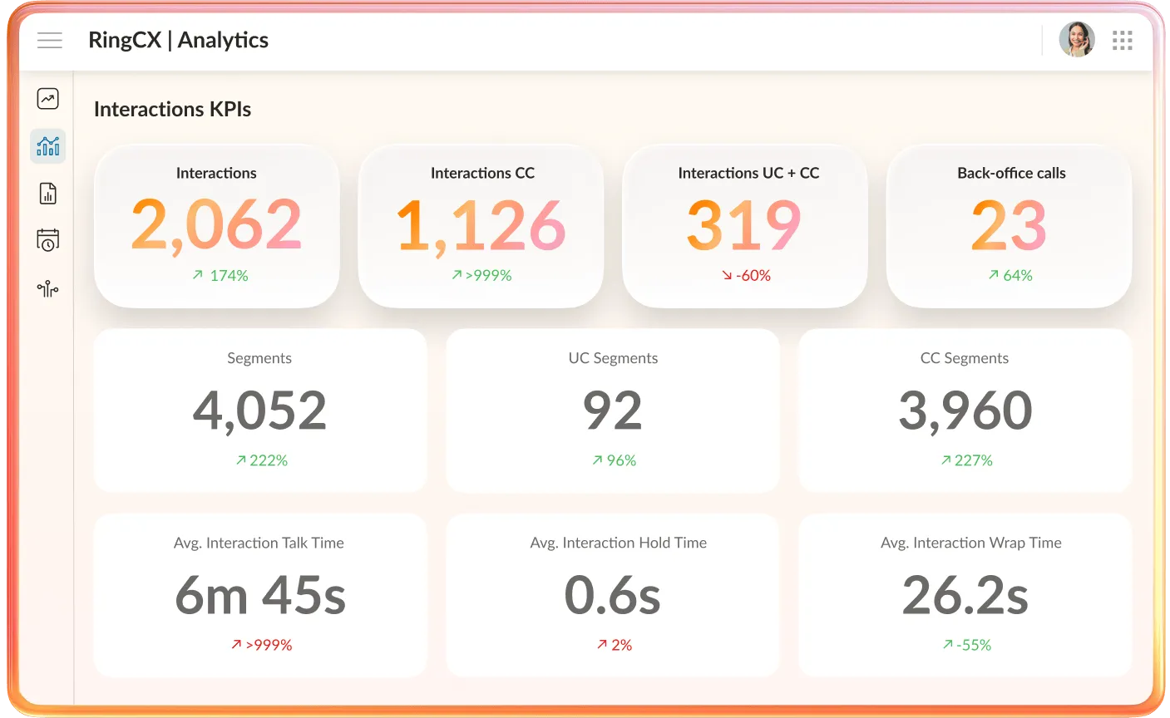Select the highlighted bar chart analytics icon
1170x718 pixels.
point(48,146)
